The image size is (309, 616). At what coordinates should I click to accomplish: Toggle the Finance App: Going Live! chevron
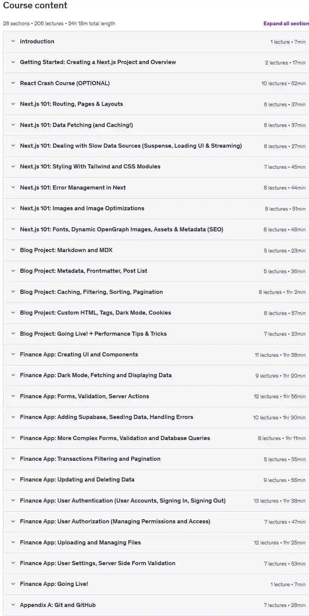pos(13,584)
